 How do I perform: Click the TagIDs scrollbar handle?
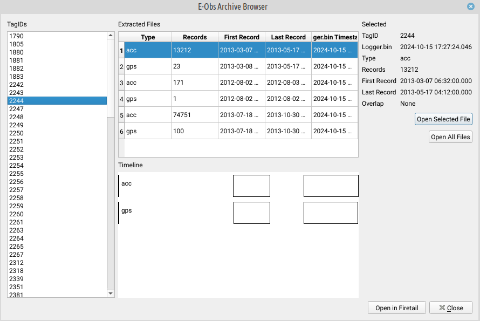click(111, 78)
